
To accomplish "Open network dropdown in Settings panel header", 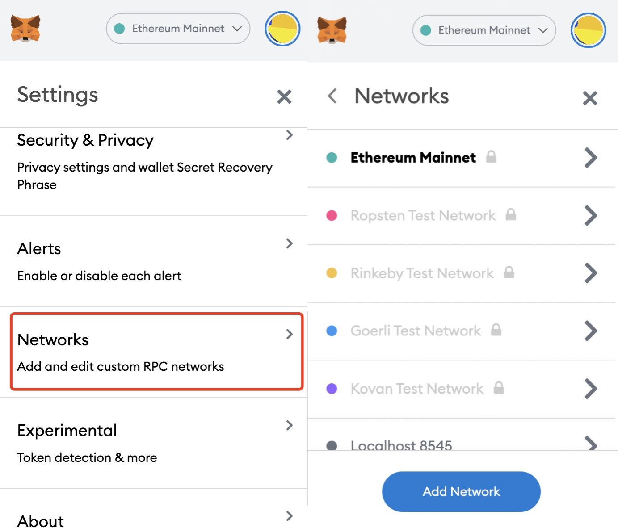I will [x=178, y=29].
